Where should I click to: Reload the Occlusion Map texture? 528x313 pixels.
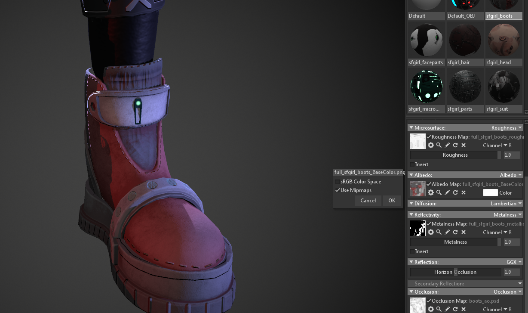pyautogui.click(x=455, y=310)
